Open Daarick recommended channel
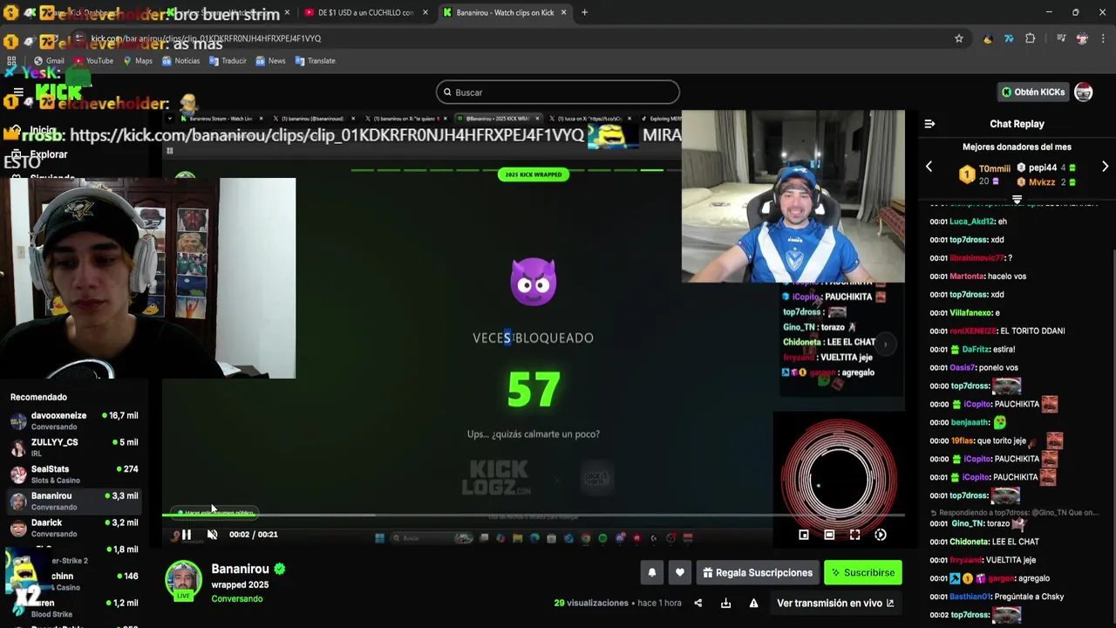Viewport: 1116px width, 628px height. 74,528
